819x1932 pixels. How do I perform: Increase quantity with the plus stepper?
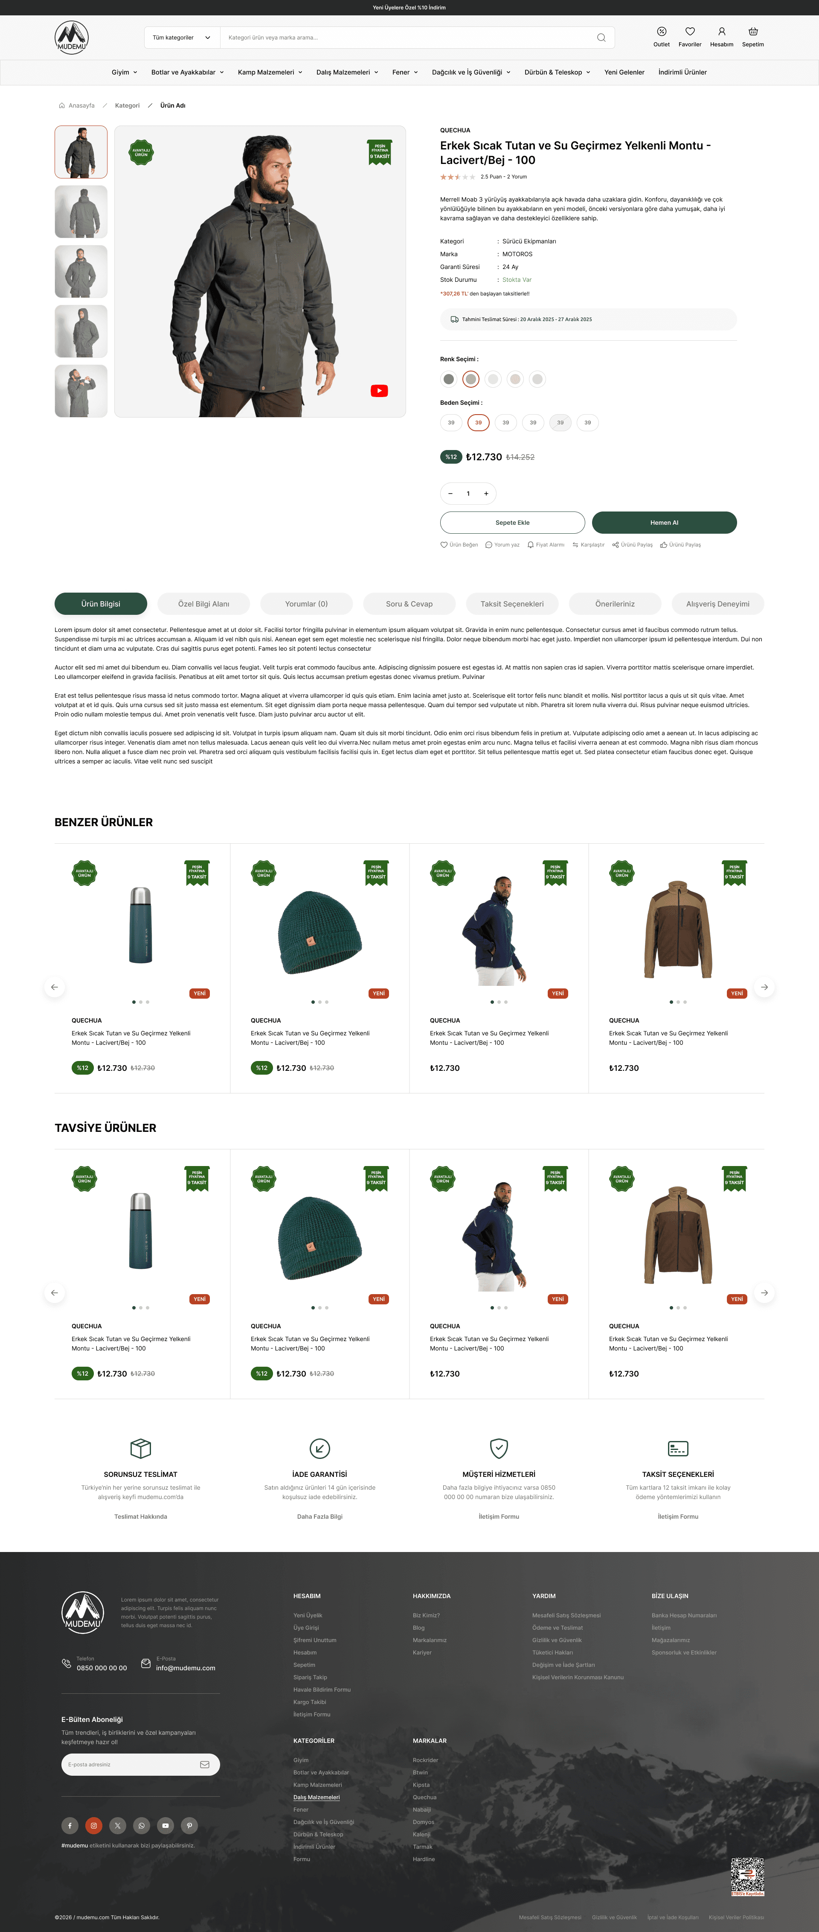(485, 494)
